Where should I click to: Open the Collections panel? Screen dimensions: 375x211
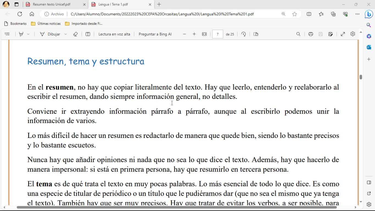333,14
